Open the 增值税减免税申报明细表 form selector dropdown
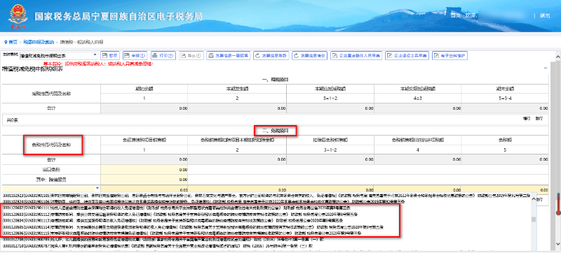The width and height of the screenshot is (561, 253). tap(59, 56)
